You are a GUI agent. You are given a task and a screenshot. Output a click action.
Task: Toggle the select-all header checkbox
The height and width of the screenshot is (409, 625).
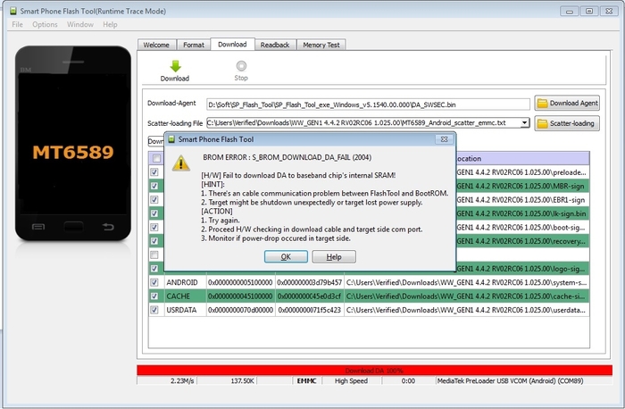[x=154, y=158]
